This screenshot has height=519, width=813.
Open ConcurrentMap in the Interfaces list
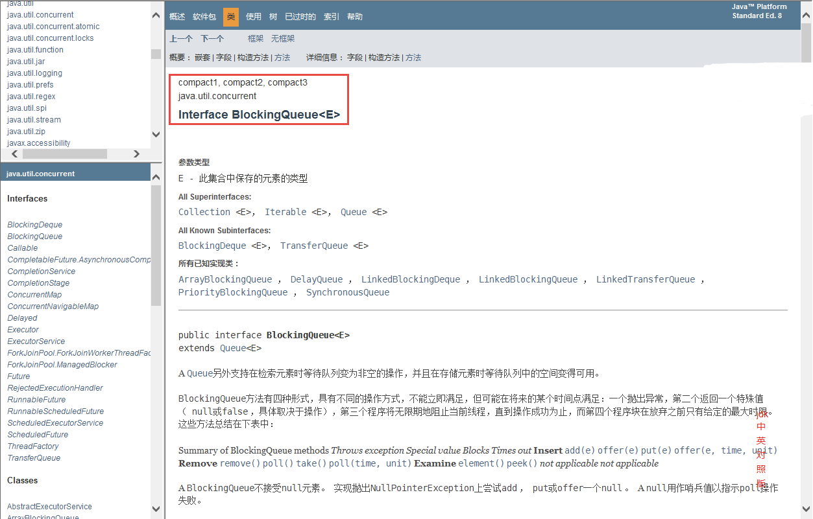[34, 295]
